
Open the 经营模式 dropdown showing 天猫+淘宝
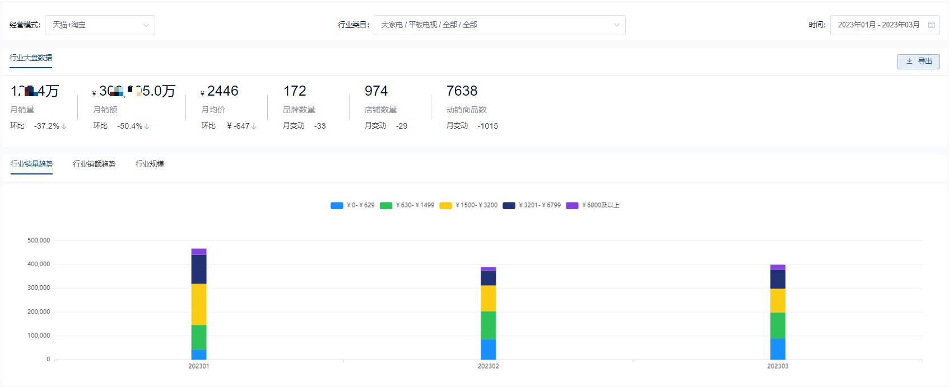100,25
